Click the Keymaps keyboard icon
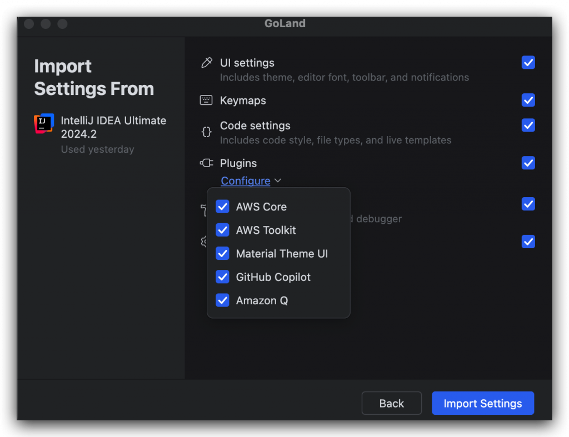This screenshot has width=569, height=437. point(206,101)
